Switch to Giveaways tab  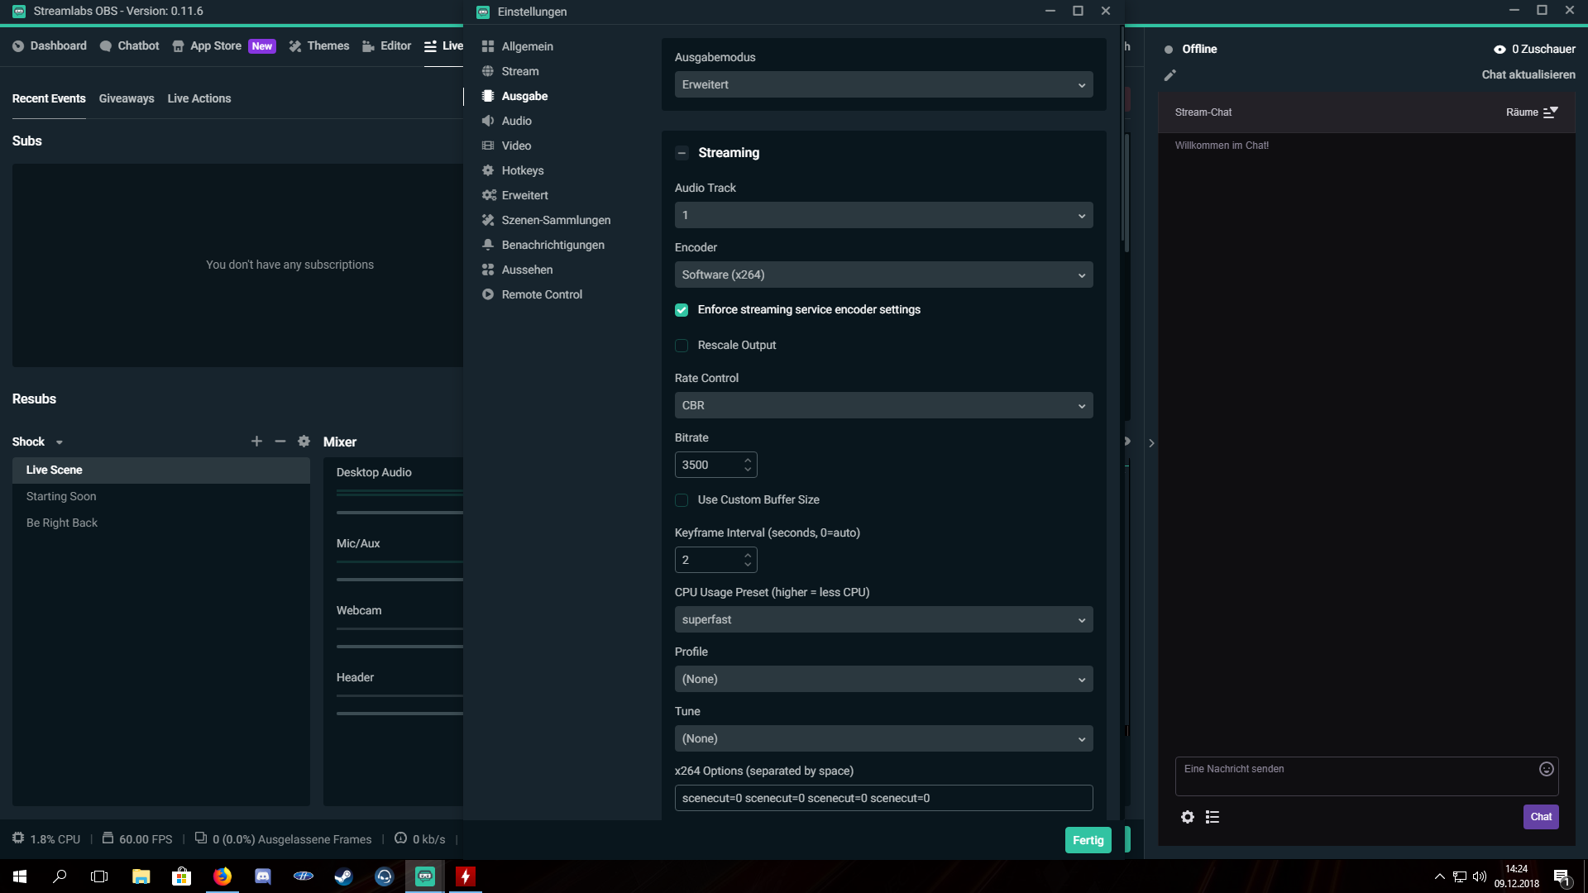(x=127, y=98)
